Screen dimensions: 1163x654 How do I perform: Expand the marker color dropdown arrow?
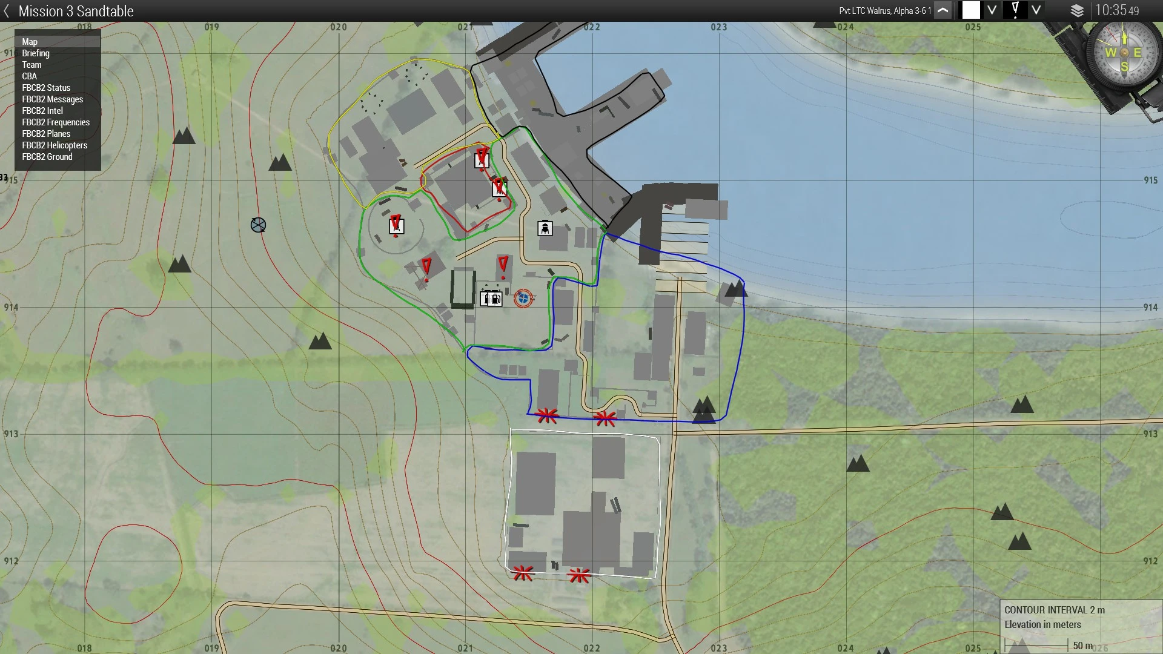[x=992, y=11]
